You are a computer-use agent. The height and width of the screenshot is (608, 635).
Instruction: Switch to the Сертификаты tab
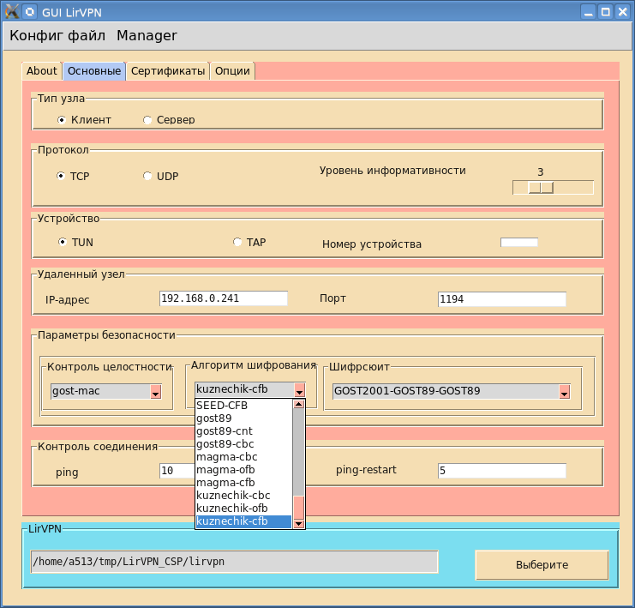pos(168,71)
